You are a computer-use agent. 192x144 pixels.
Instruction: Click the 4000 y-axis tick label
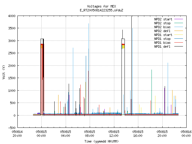[12, 16]
